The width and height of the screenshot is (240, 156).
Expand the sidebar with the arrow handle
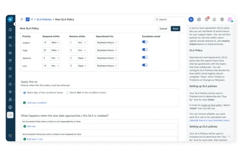click(15, 24)
